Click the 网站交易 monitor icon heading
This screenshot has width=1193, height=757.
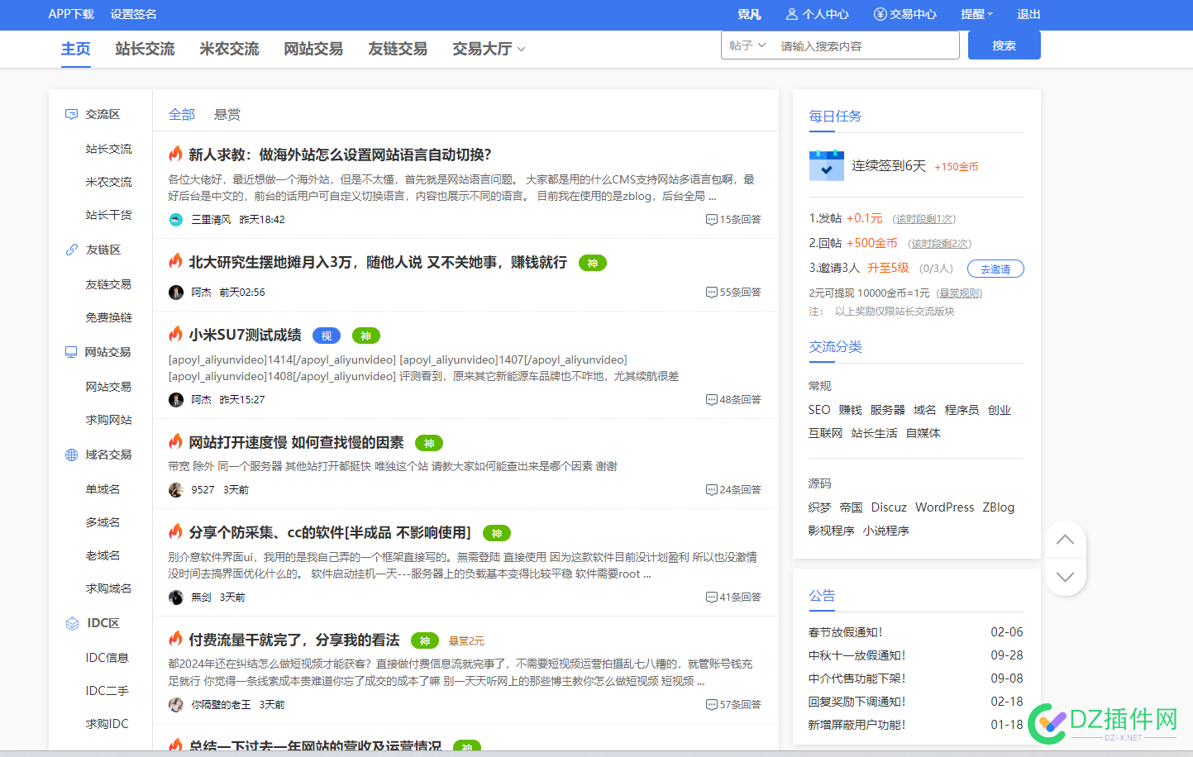coord(72,352)
